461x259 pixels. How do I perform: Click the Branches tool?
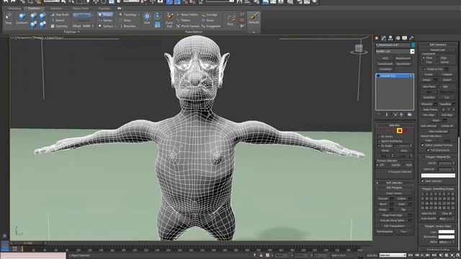127,26
